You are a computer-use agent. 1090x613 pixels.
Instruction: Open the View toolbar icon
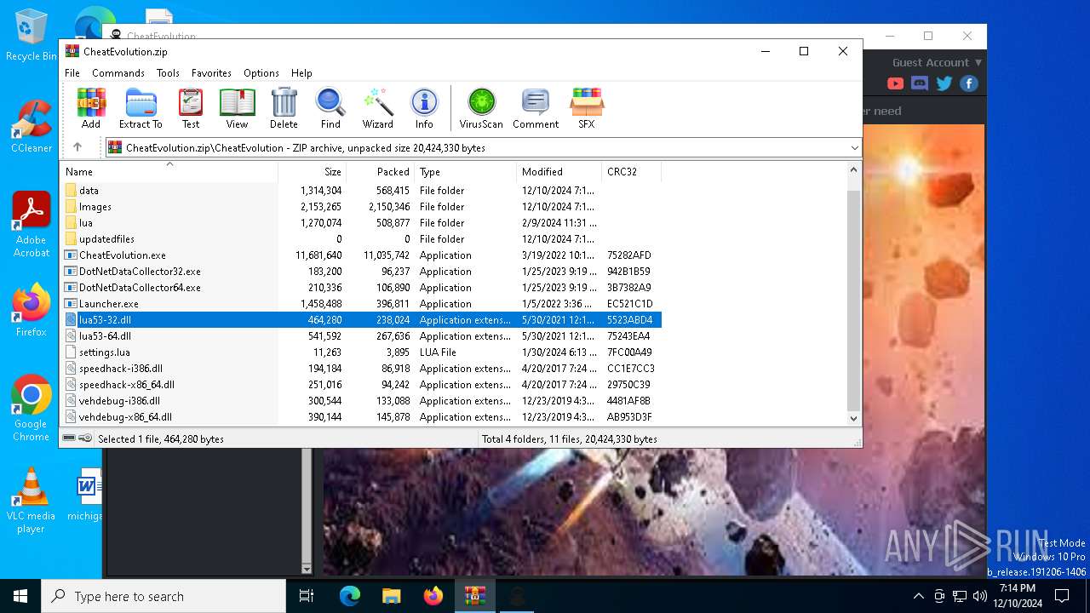[x=237, y=108]
